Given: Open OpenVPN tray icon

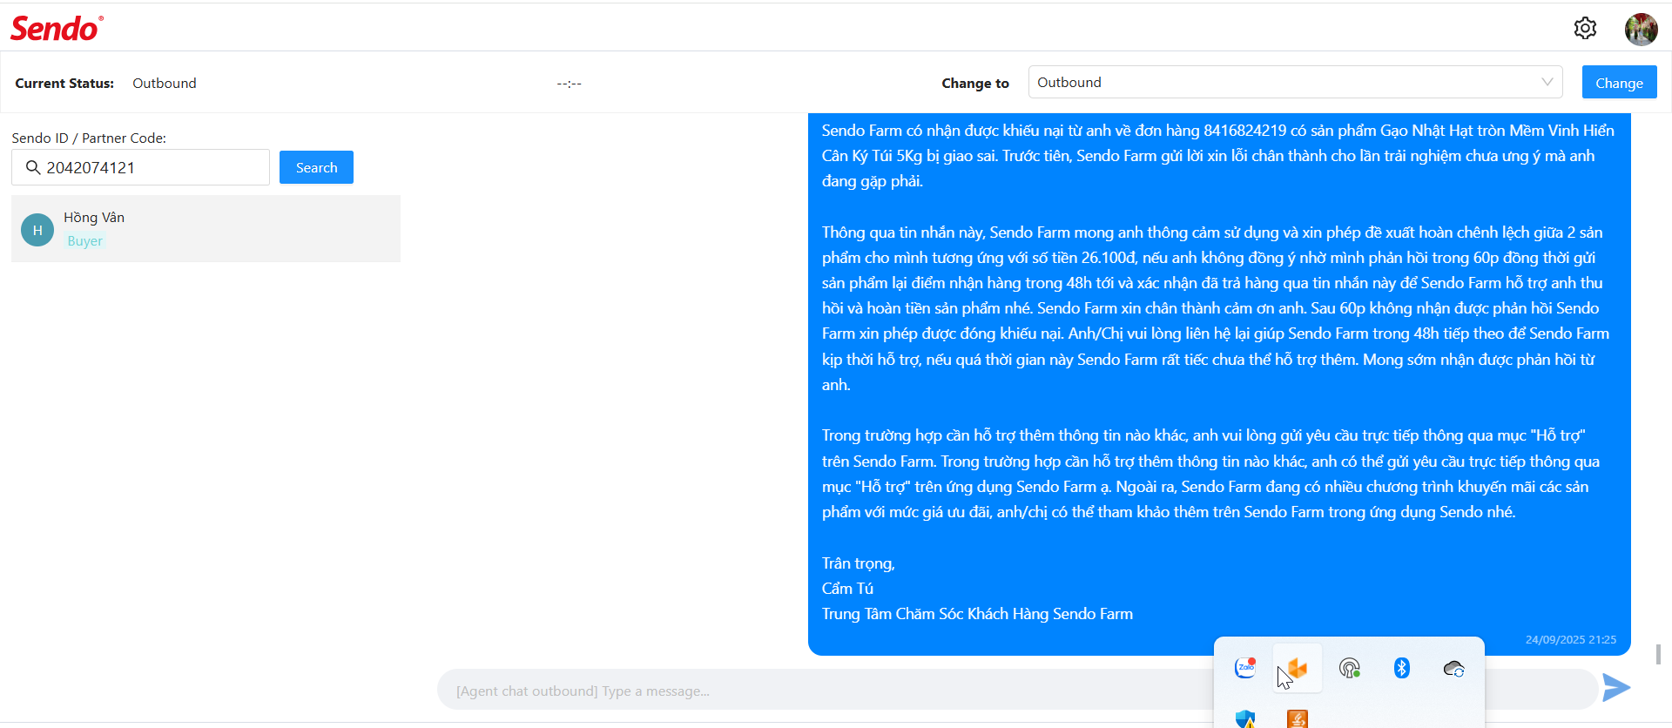Looking at the screenshot, I should coord(1350,668).
